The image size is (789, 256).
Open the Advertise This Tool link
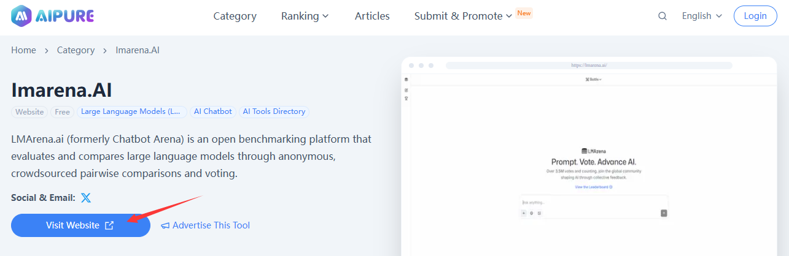206,225
